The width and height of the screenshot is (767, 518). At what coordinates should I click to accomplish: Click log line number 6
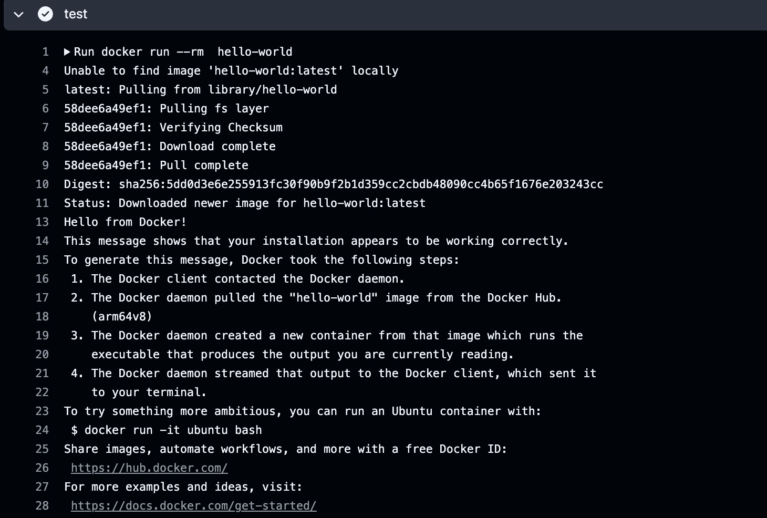[45, 109]
